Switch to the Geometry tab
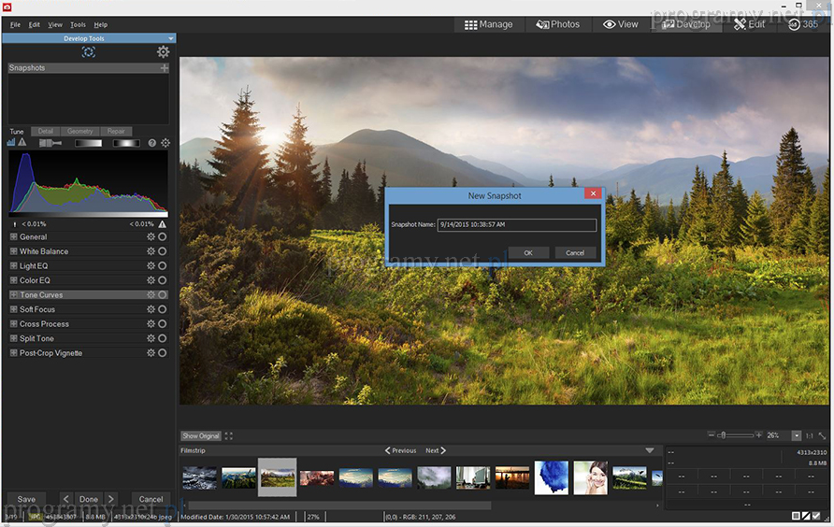 (x=79, y=132)
